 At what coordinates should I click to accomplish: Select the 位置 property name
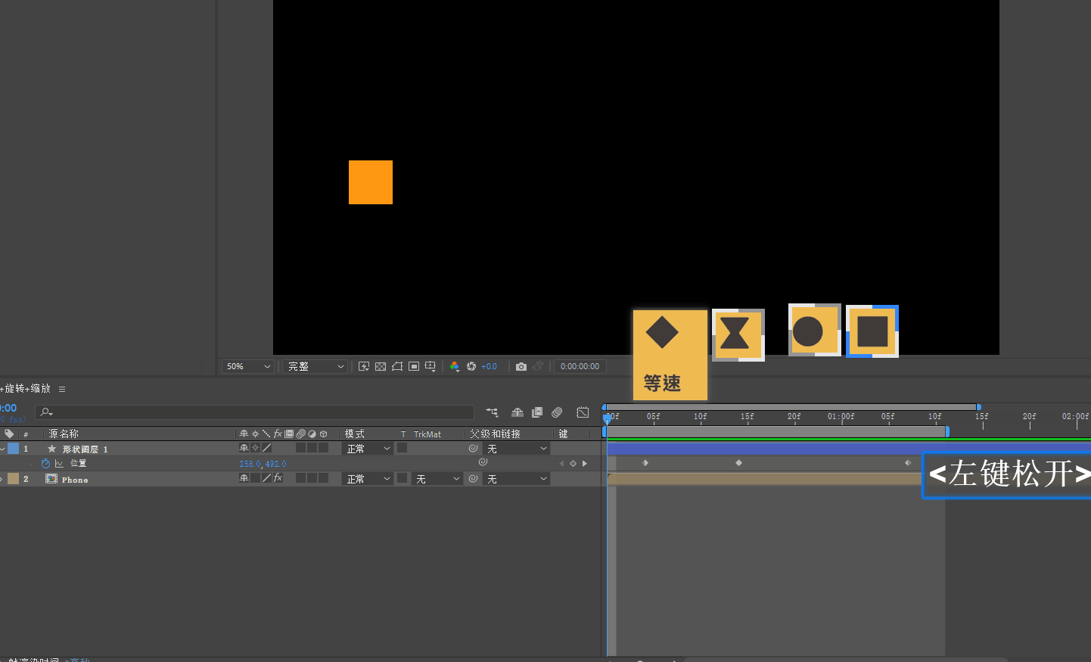(78, 463)
